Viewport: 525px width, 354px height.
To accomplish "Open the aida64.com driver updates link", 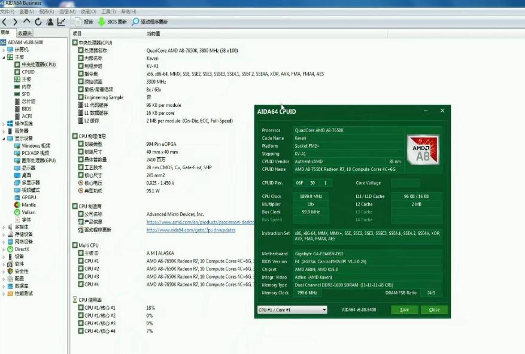I will (191, 230).
